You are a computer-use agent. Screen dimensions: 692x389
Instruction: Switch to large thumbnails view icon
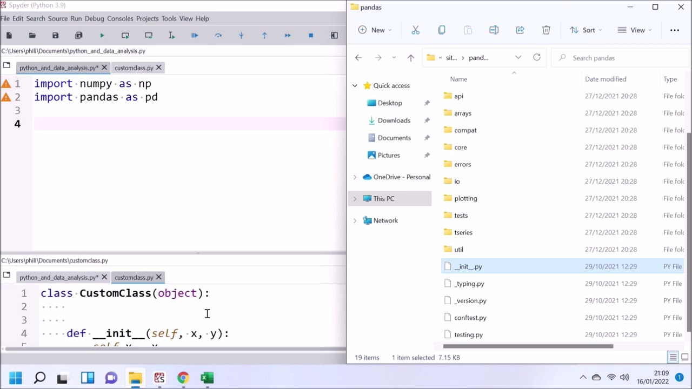(x=685, y=358)
